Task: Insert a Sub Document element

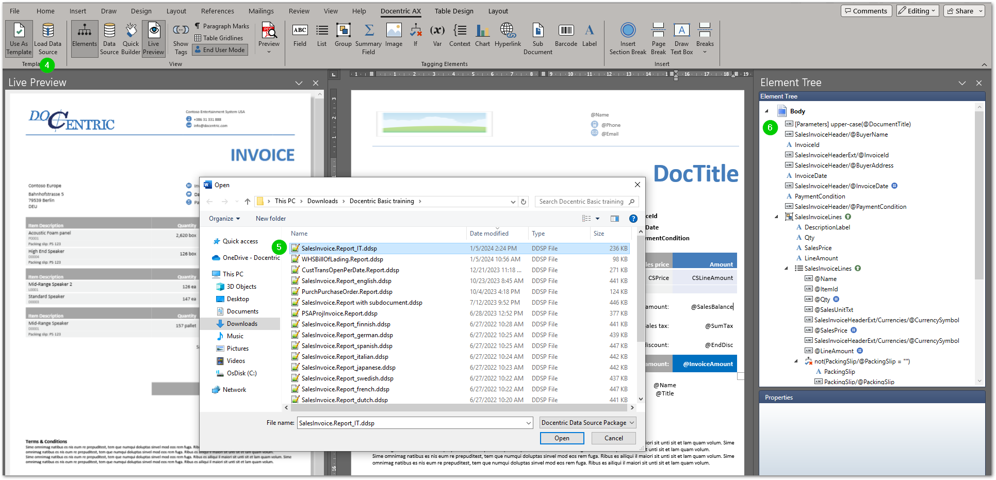Action: pos(538,39)
